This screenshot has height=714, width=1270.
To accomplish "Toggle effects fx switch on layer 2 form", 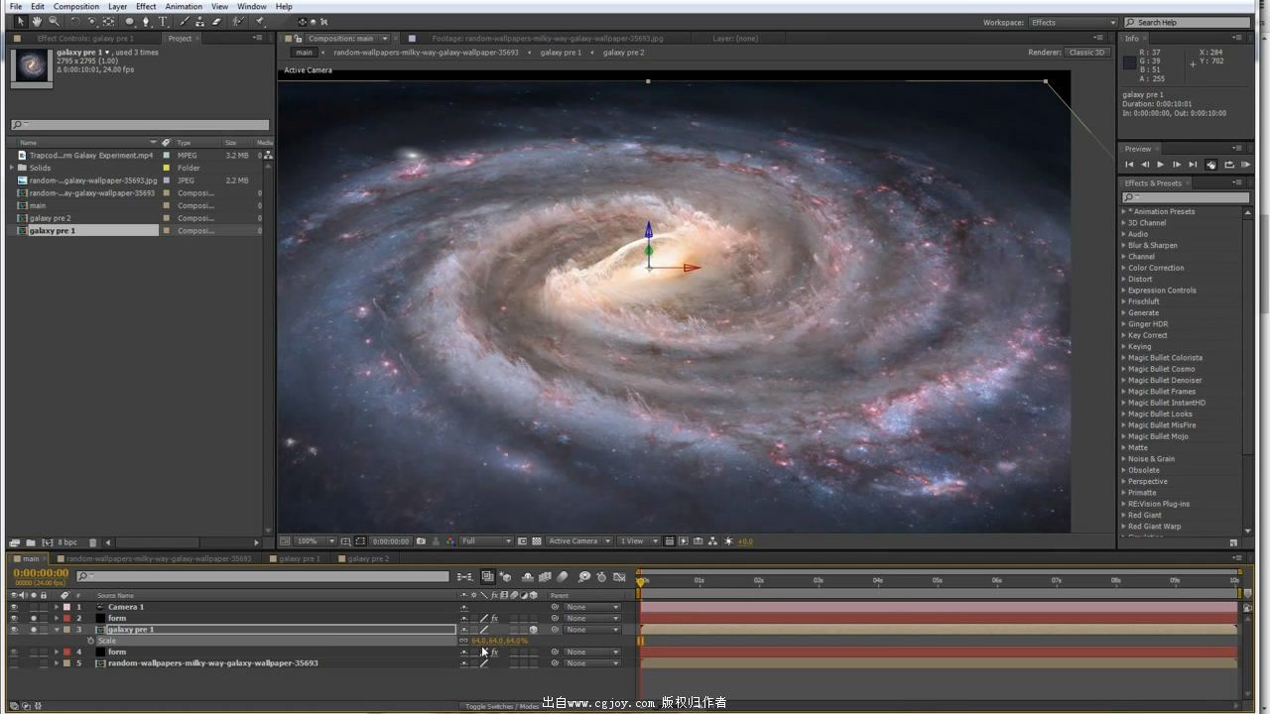I will point(494,618).
